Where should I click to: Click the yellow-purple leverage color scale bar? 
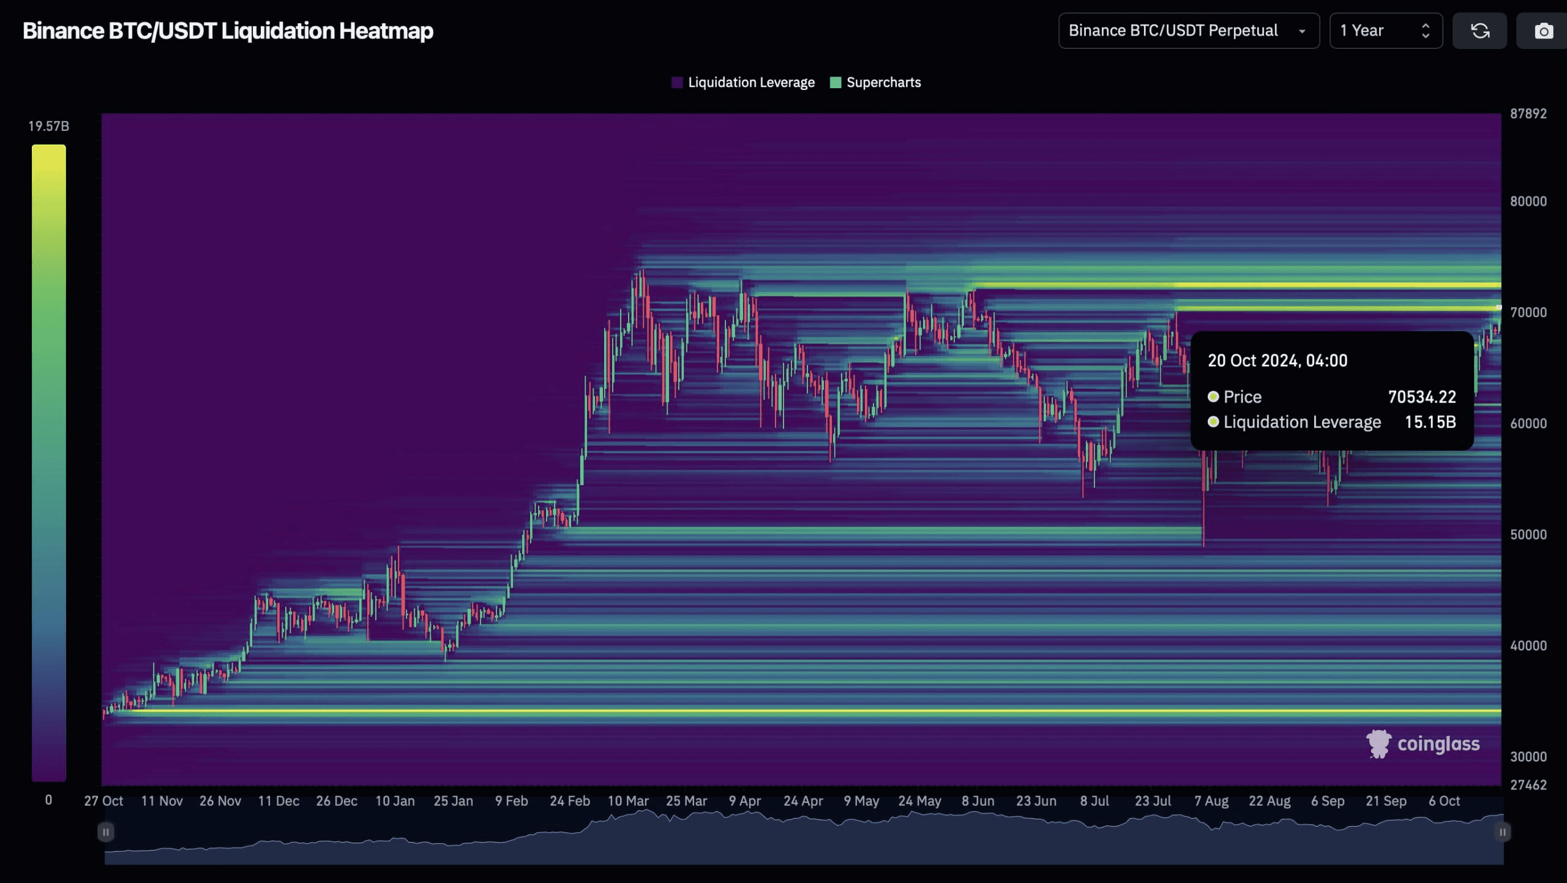pyautogui.click(x=49, y=463)
